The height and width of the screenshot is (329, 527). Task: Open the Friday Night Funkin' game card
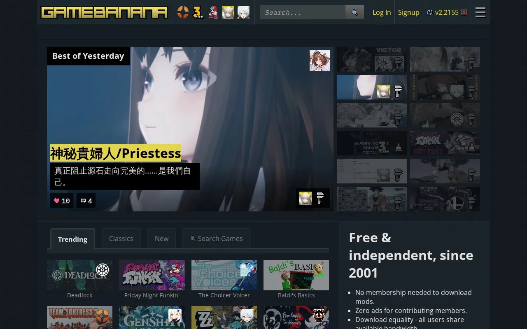pos(152,279)
